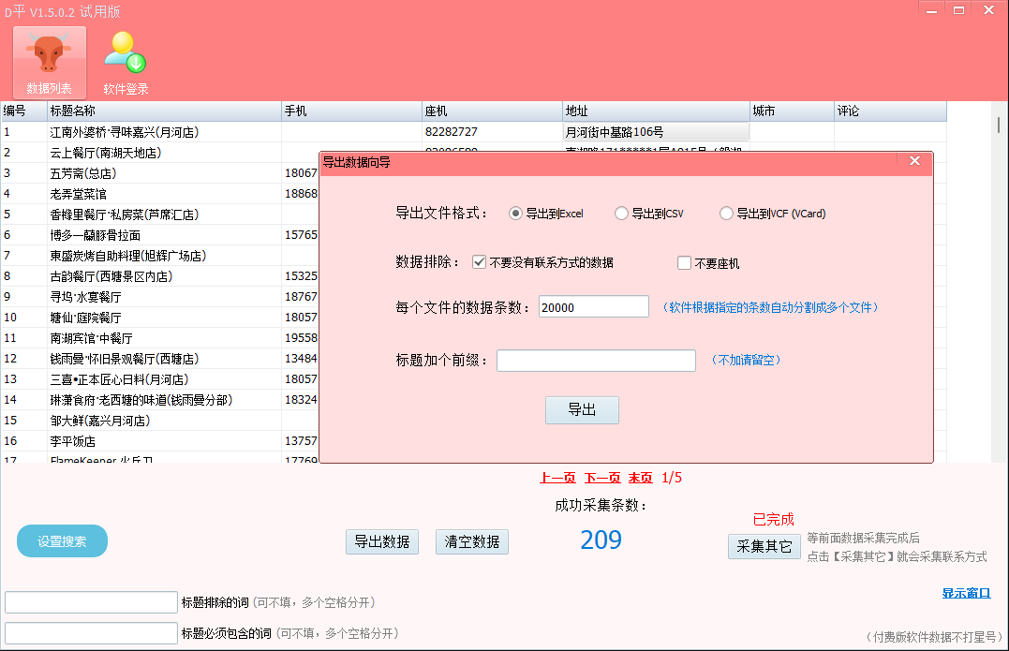The height and width of the screenshot is (651, 1009).
Task: Jump to 末页 link
Action: pos(640,478)
